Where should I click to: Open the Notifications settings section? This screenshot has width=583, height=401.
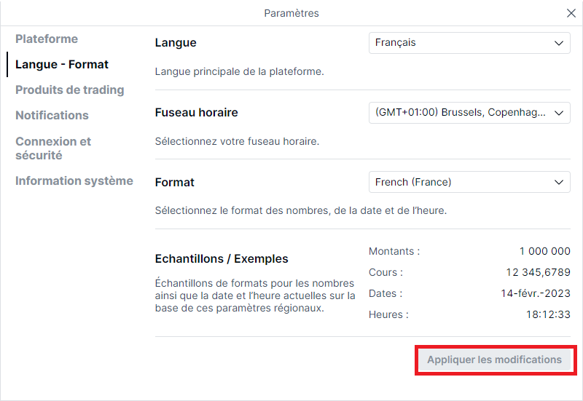52,116
